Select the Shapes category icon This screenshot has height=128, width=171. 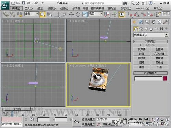pyautogui.click(x=141, y=29)
